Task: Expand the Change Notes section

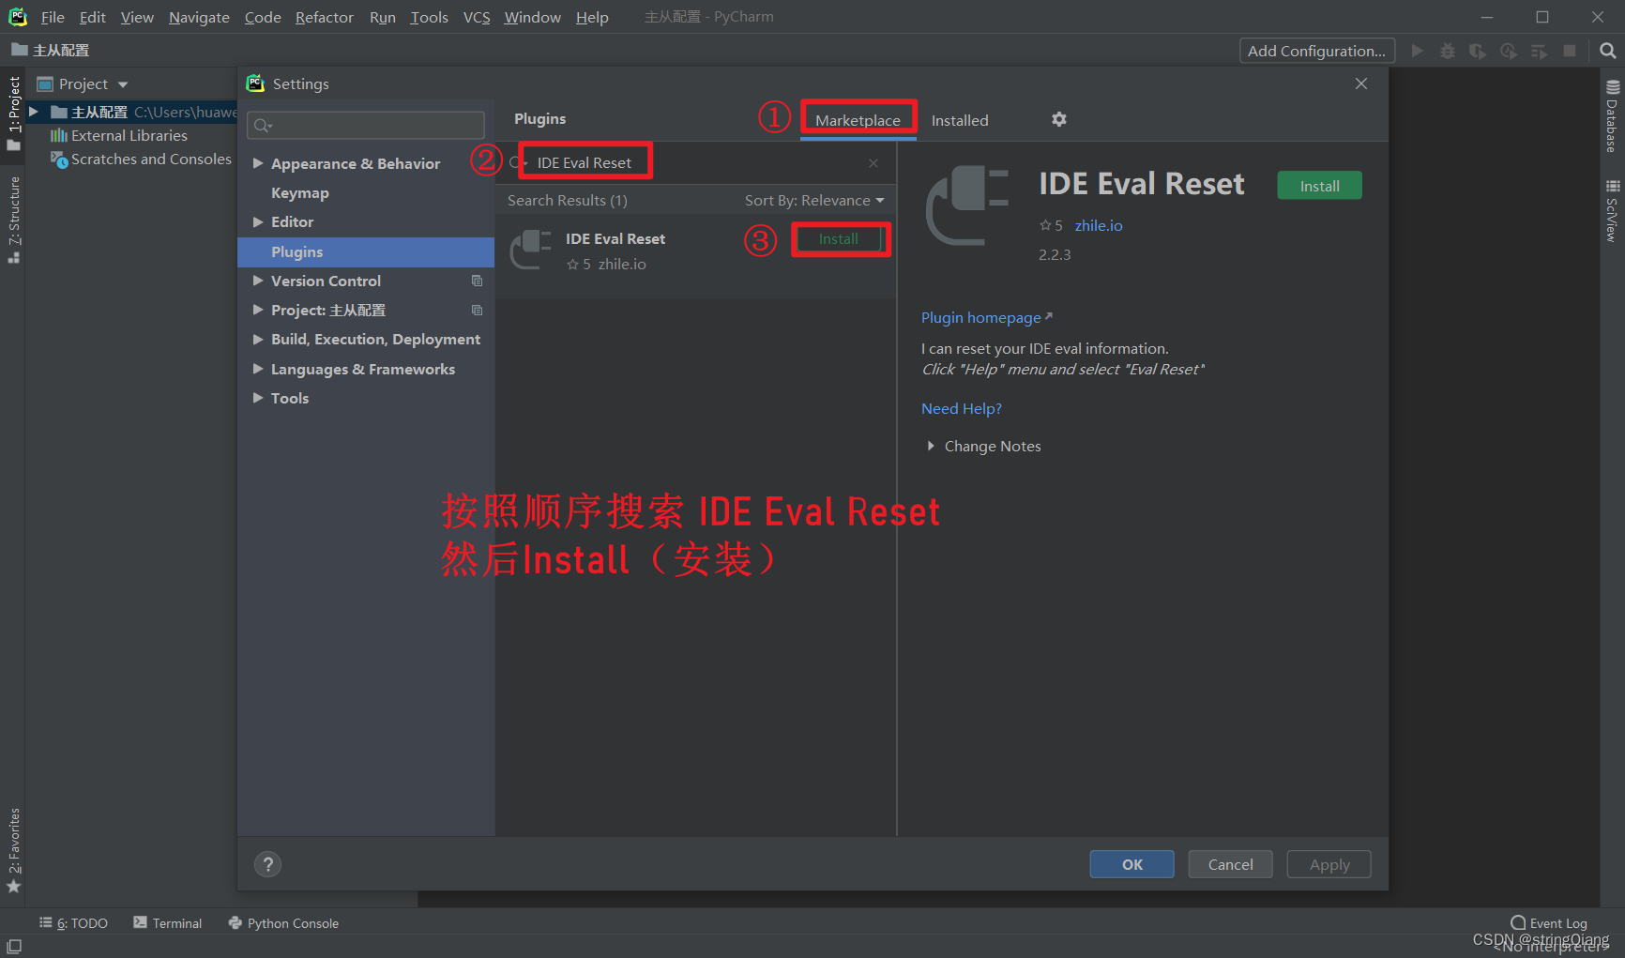Action: pyautogui.click(x=931, y=446)
